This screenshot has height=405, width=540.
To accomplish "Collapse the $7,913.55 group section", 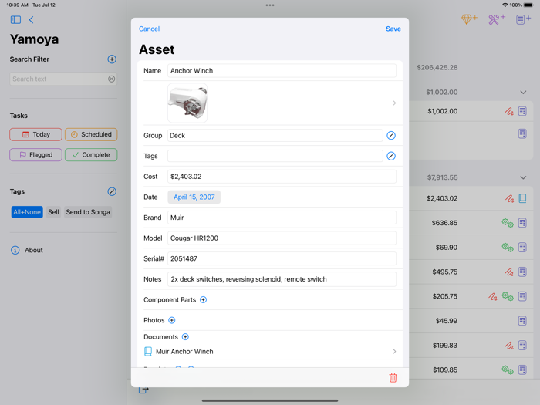I will 523,177.
